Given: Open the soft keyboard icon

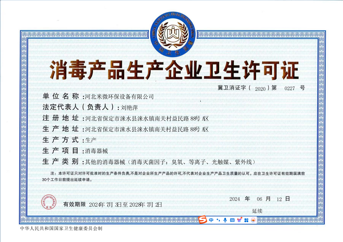Looking at the screenshot, I should [232, 220].
